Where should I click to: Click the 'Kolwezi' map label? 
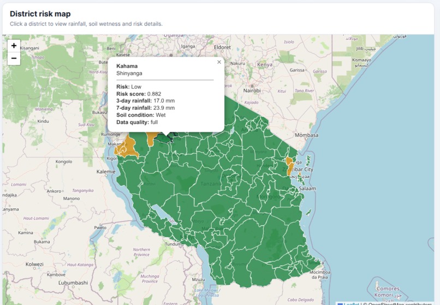(34, 264)
